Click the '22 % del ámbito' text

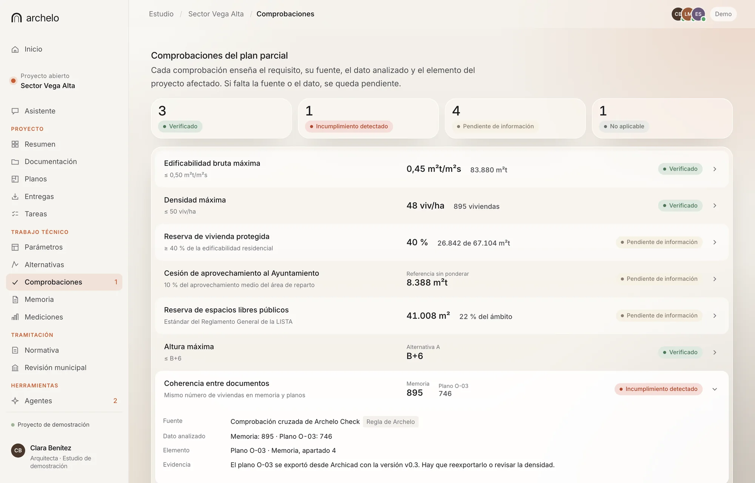tap(485, 317)
